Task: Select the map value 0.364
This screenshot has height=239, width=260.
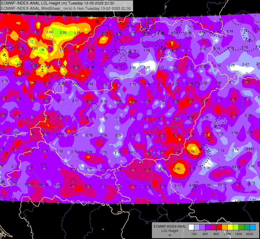Action: pyautogui.click(x=60, y=134)
